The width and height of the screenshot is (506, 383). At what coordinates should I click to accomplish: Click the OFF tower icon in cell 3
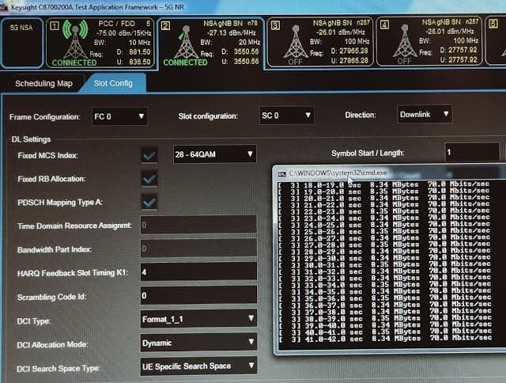(x=295, y=42)
